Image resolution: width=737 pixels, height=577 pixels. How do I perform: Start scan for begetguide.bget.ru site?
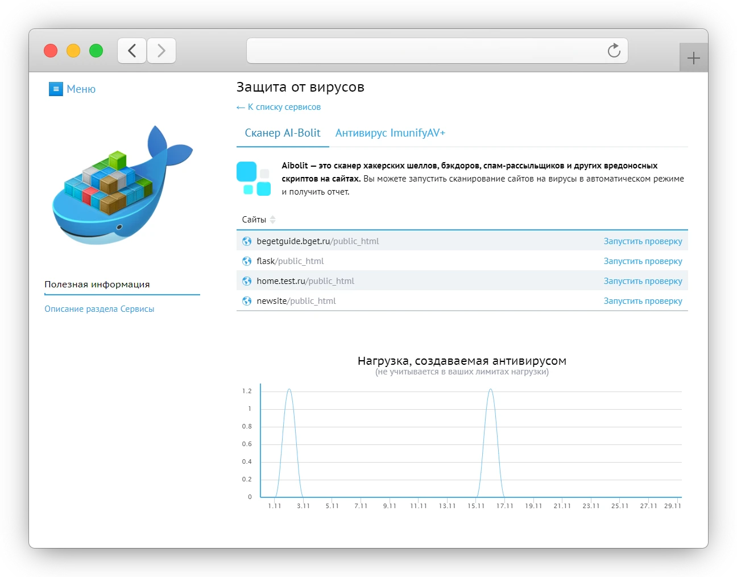(x=643, y=241)
